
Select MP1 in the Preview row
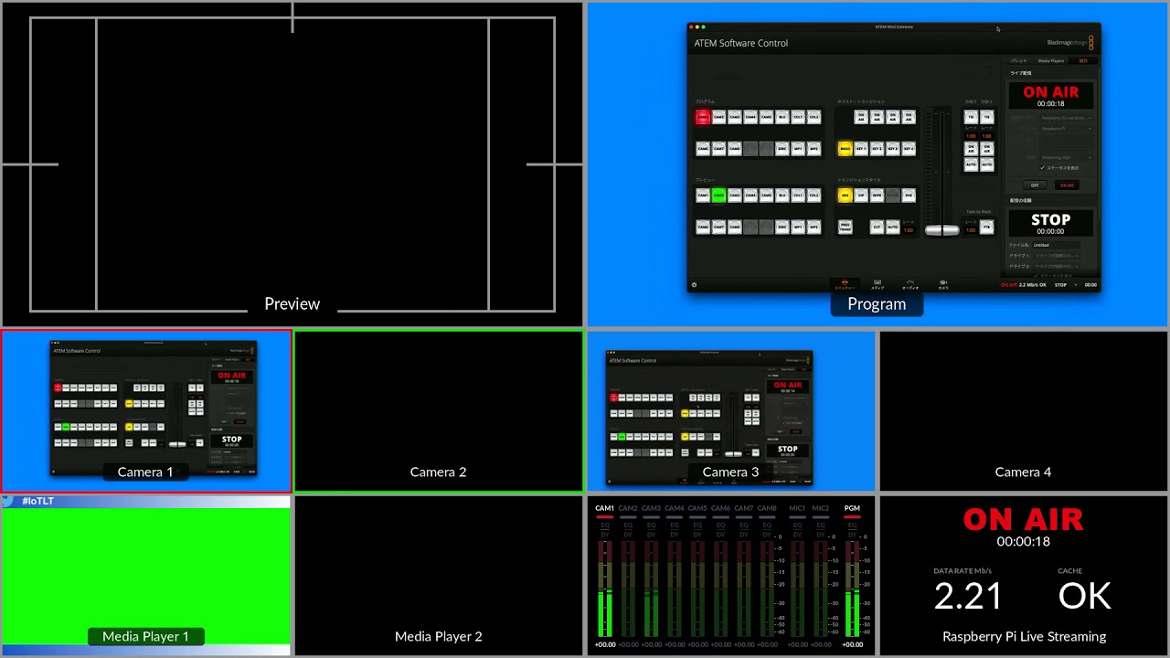798,227
